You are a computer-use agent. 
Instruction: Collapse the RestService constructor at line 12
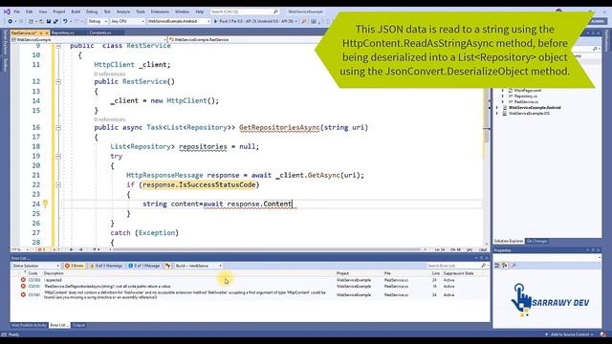point(58,81)
